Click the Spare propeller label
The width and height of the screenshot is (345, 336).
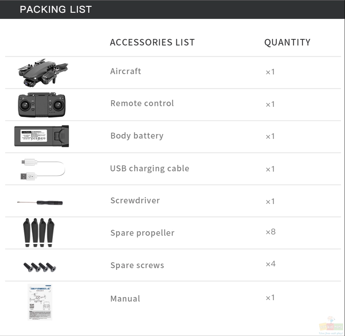pyautogui.click(x=142, y=233)
